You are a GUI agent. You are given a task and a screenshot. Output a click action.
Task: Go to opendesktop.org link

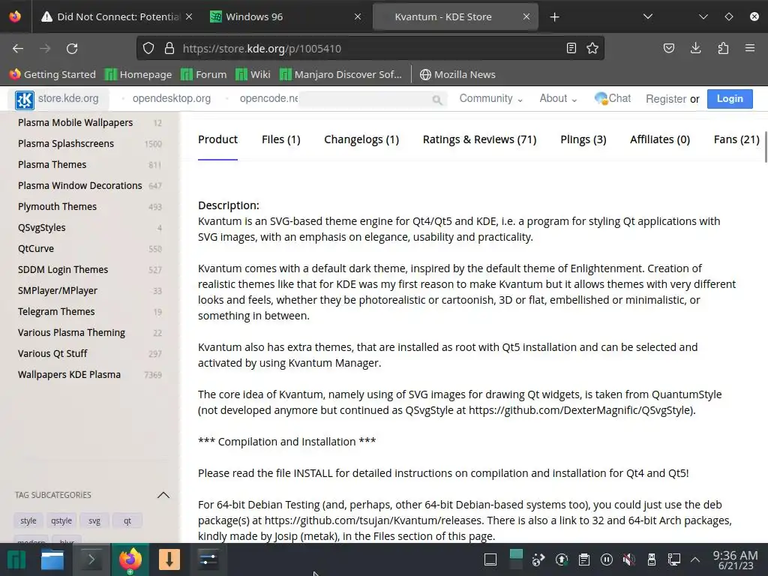click(x=172, y=98)
